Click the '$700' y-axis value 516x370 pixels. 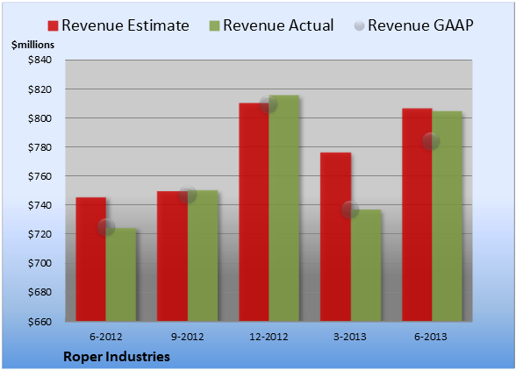click(x=39, y=263)
